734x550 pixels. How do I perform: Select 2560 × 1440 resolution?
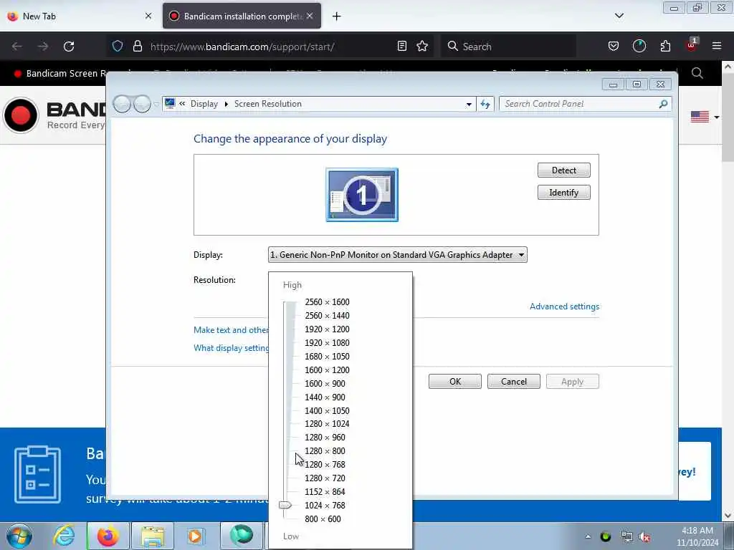[327, 316]
